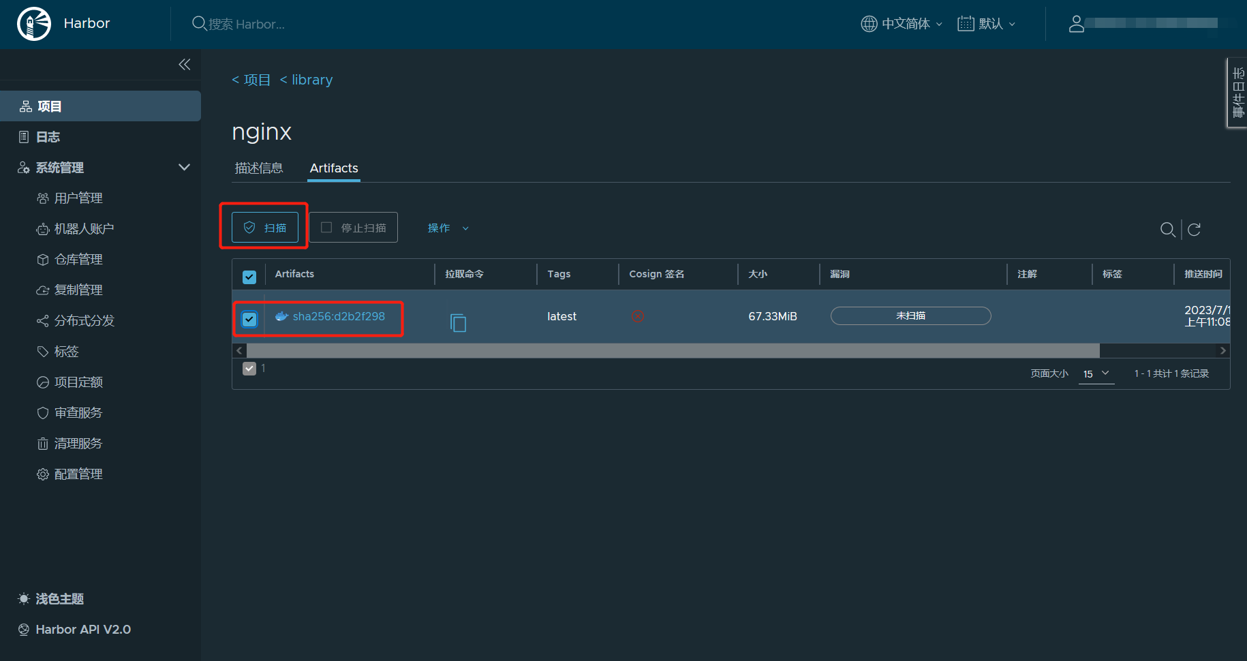
Task: Open 仓库管理 page
Action: 78,260
